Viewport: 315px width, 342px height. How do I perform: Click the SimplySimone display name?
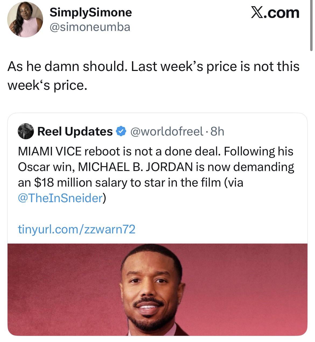tap(91, 12)
